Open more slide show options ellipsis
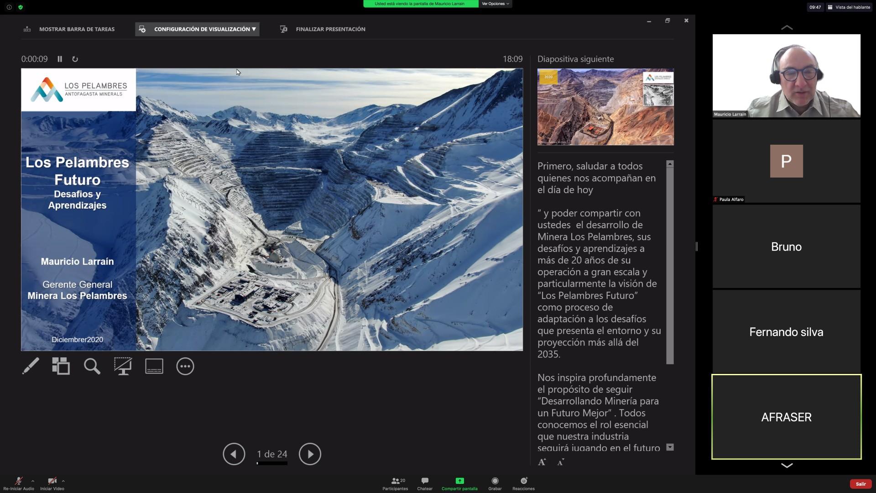This screenshot has width=876, height=493. click(185, 366)
